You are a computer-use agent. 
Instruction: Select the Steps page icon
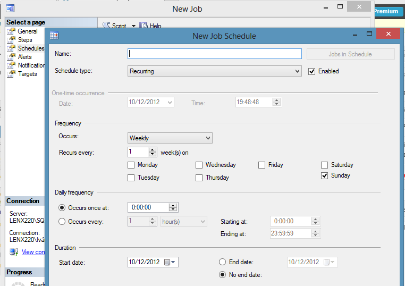pos(11,40)
